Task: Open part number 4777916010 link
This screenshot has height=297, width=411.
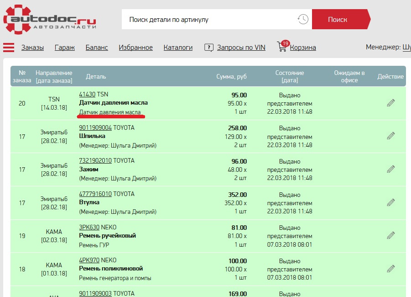Action: click(95, 194)
